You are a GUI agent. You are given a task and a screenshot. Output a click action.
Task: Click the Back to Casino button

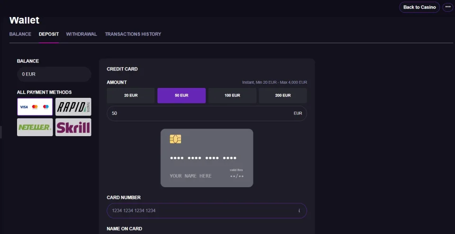(419, 7)
